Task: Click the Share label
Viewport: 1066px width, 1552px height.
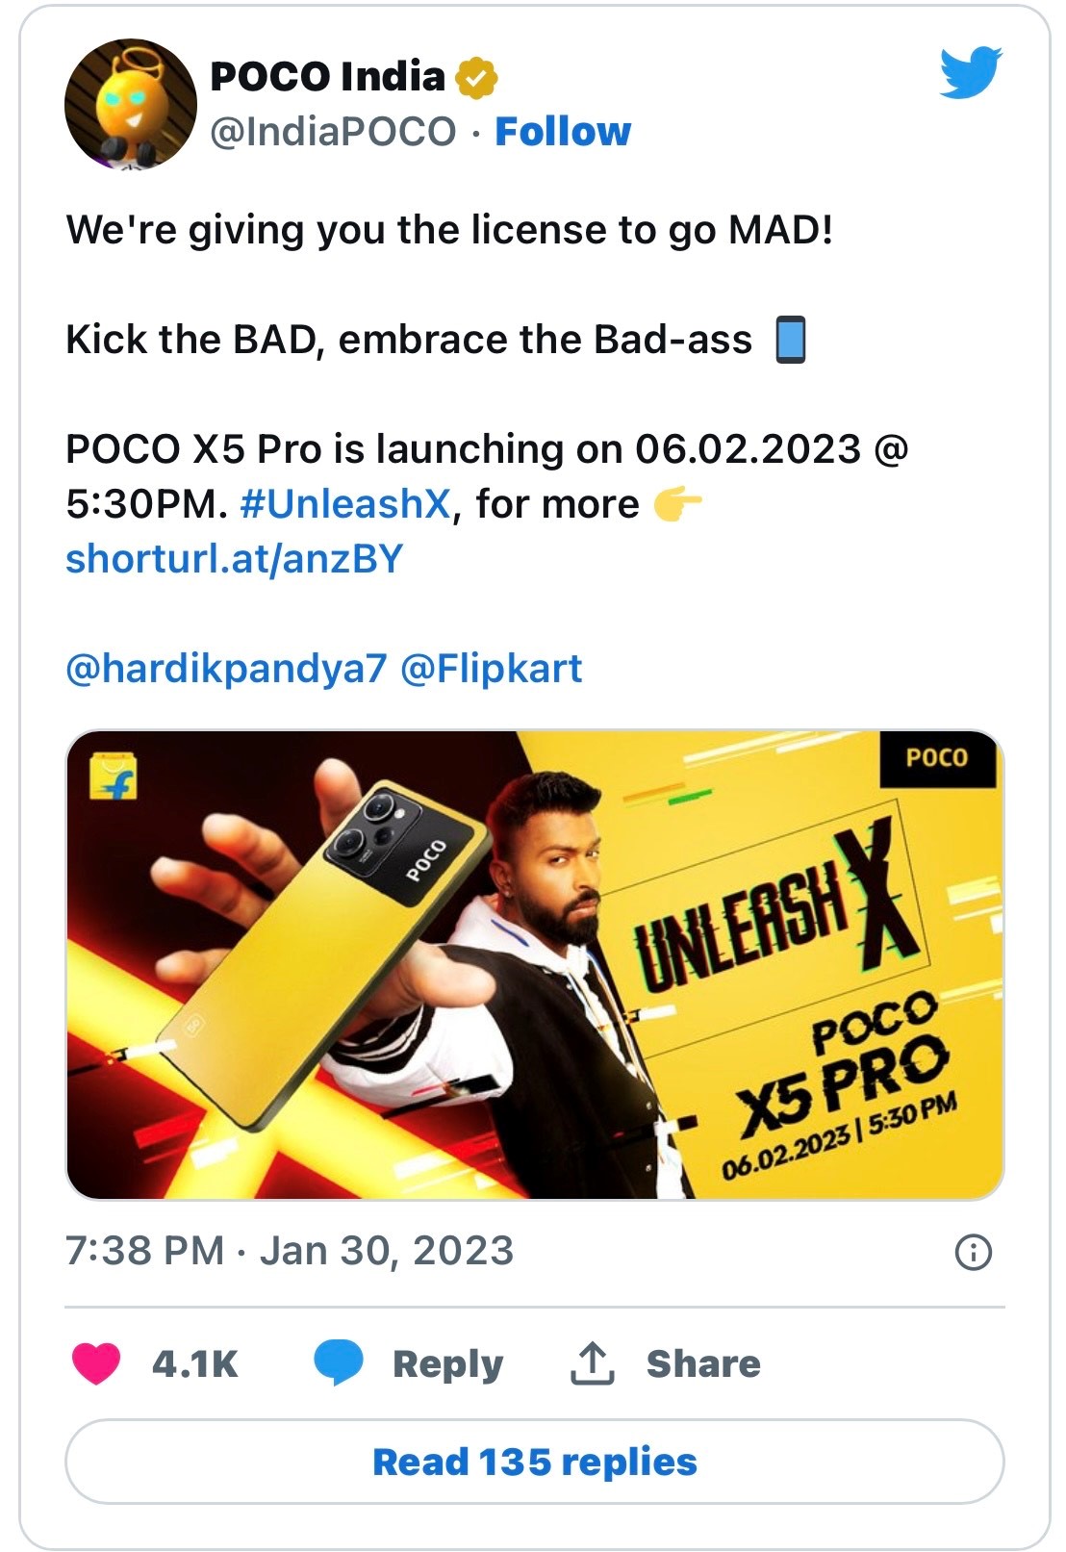Action: click(703, 1363)
